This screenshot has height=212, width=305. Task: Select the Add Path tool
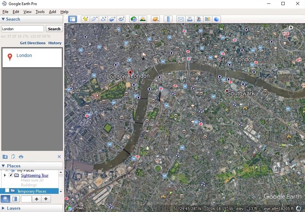pos(103,19)
